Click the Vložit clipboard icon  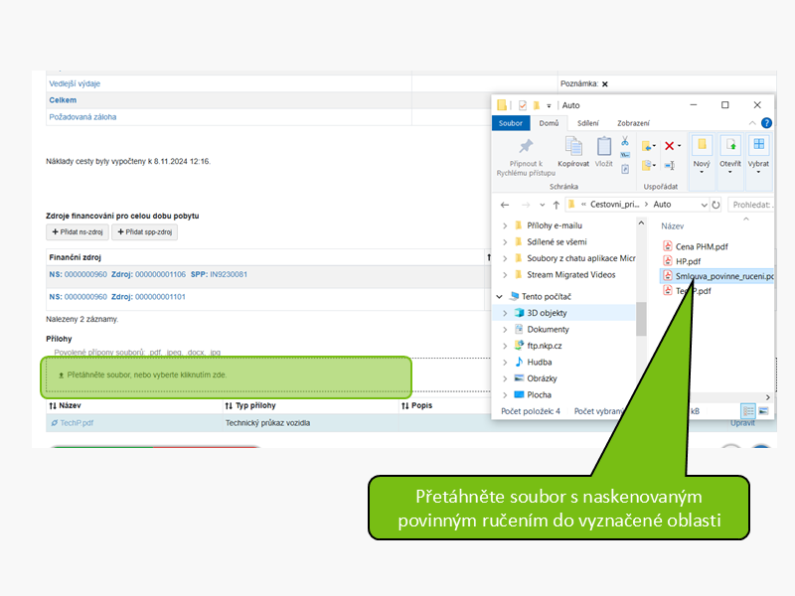(604, 146)
